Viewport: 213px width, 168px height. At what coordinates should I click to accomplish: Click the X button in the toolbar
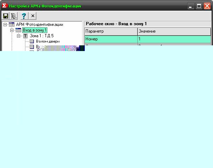(32, 16)
